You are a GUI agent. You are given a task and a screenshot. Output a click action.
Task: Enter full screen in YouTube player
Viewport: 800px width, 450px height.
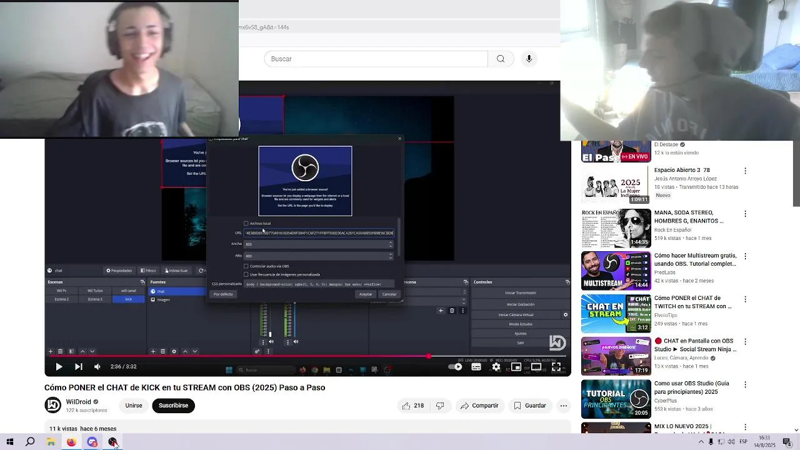(556, 367)
